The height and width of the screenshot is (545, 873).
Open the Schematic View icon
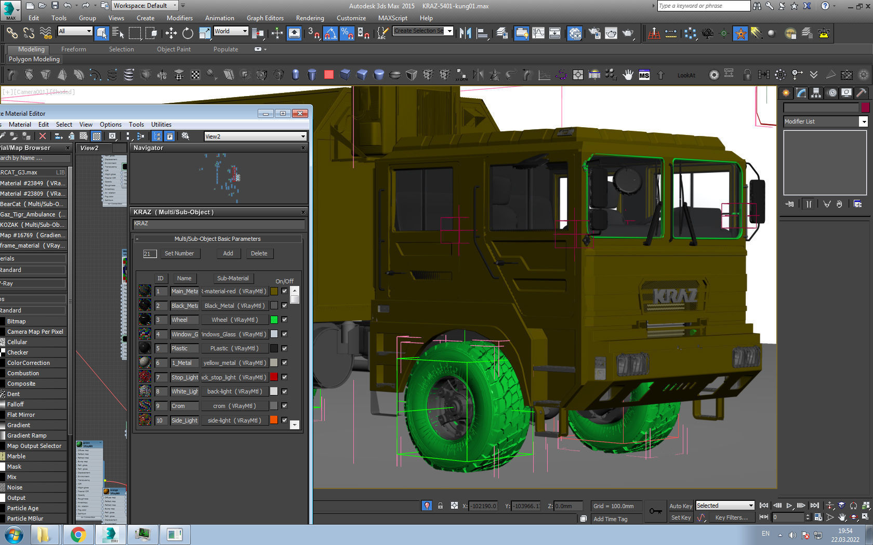pyautogui.click(x=555, y=33)
